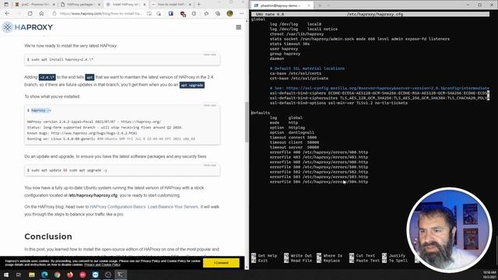The width and height of the screenshot is (498, 280).
Task: Select the Install HAProxy on tab
Action: pos(125,5)
